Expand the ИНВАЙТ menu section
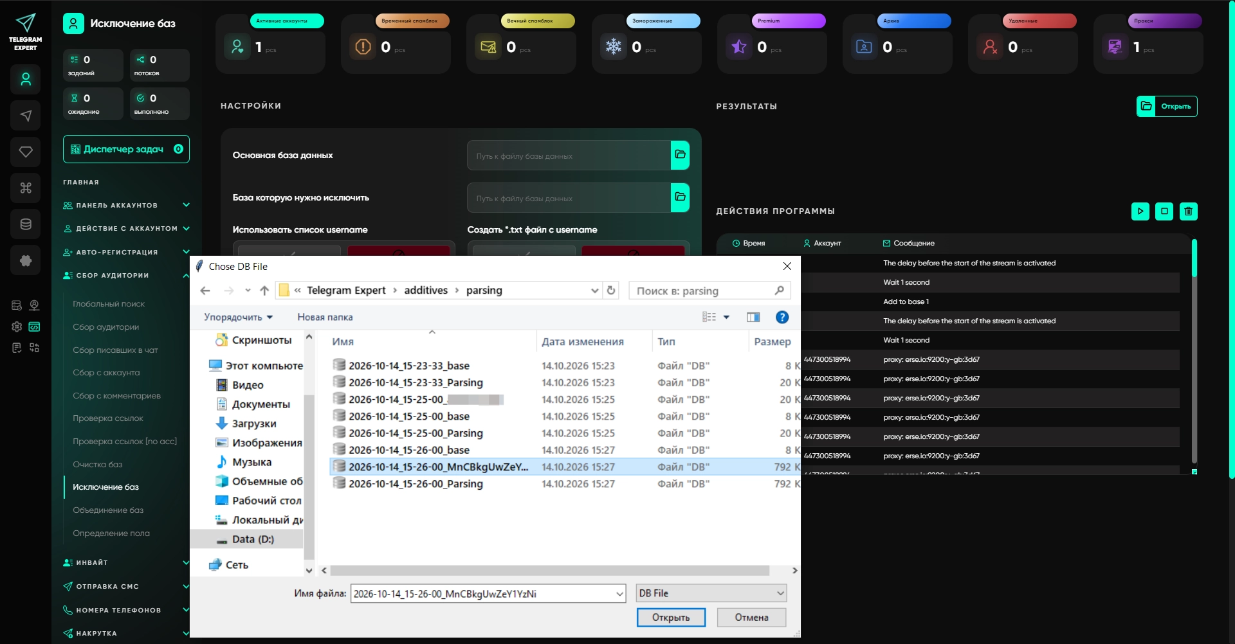The width and height of the screenshot is (1235, 644). (x=126, y=562)
